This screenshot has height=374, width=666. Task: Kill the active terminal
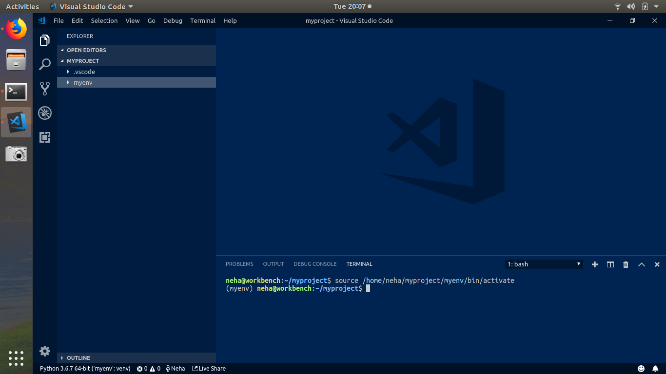[626, 264]
